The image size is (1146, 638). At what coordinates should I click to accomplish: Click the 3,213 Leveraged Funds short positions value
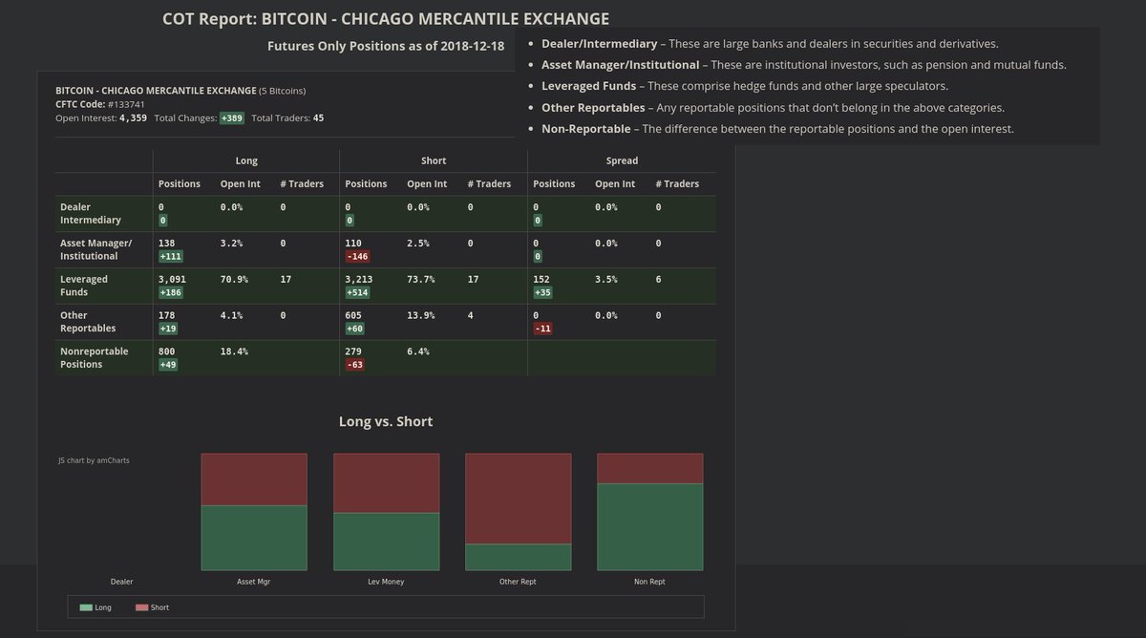pyautogui.click(x=359, y=280)
